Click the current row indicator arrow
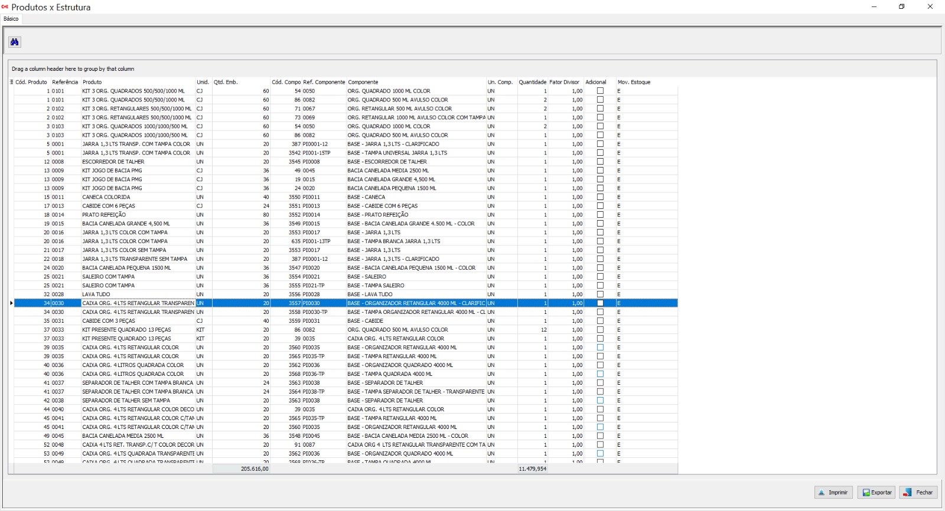This screenshot has height=511, width=945. (x=11, y=303)
